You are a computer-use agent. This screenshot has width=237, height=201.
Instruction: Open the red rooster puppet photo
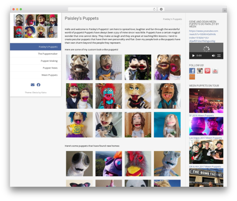pos(138,163)
